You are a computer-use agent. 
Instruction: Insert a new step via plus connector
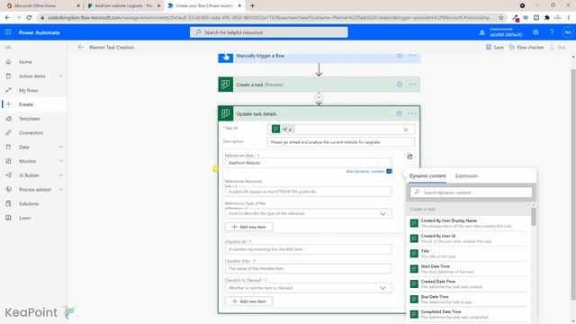(x=319, y=97)
